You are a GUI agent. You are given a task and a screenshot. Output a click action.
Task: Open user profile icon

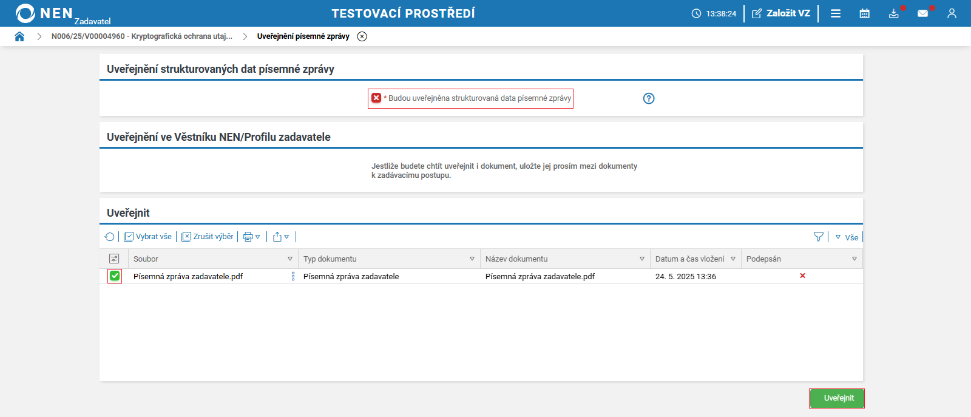click(952, 13)
